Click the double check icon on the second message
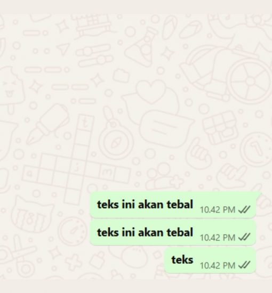The image size is (272, 293). (x=244, y=237)
